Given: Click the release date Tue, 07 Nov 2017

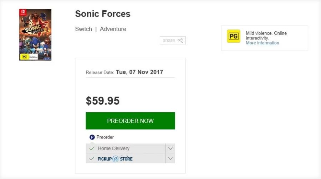Looking at the screenshot, I should pyautogui.click(x=139, y=72).
